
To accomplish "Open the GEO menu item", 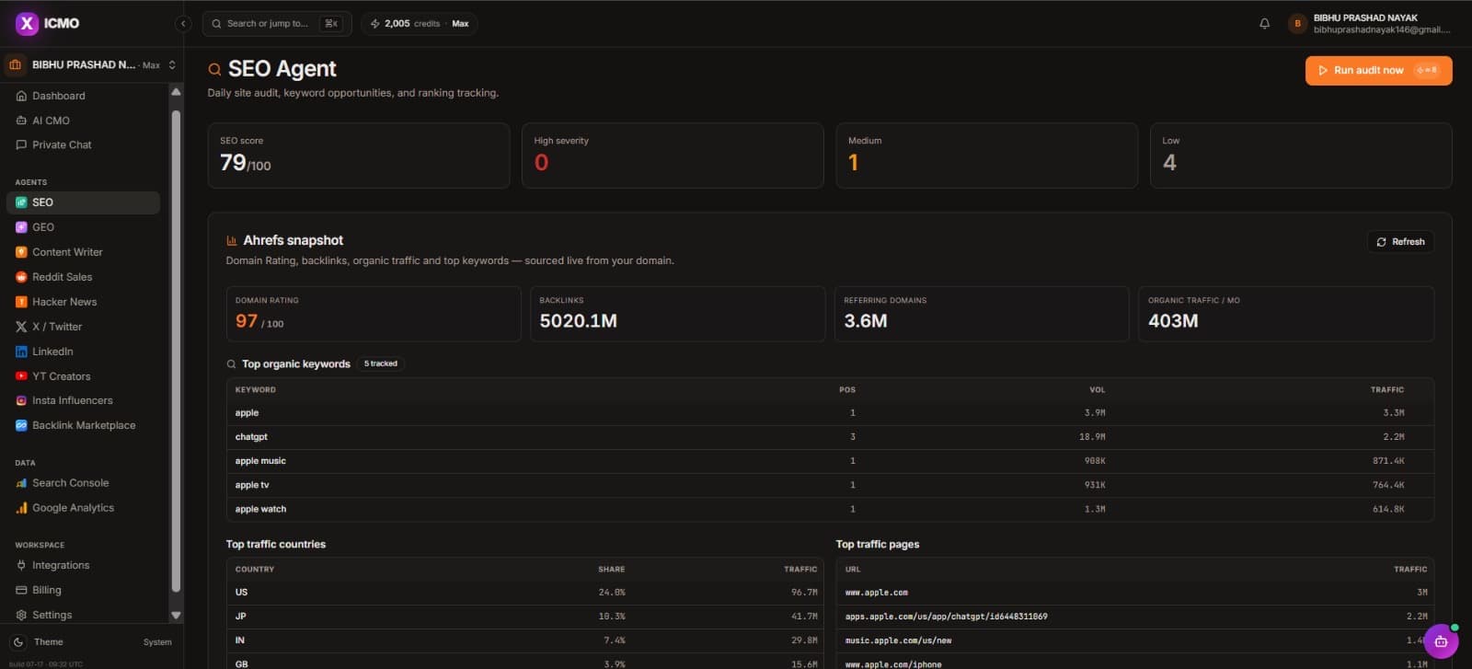I will 83,227.
